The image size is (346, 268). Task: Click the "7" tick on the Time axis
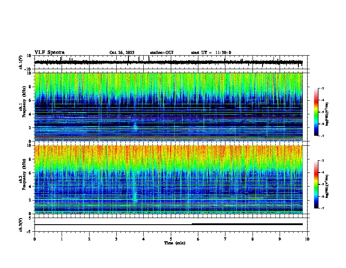[x=225, y=239]
